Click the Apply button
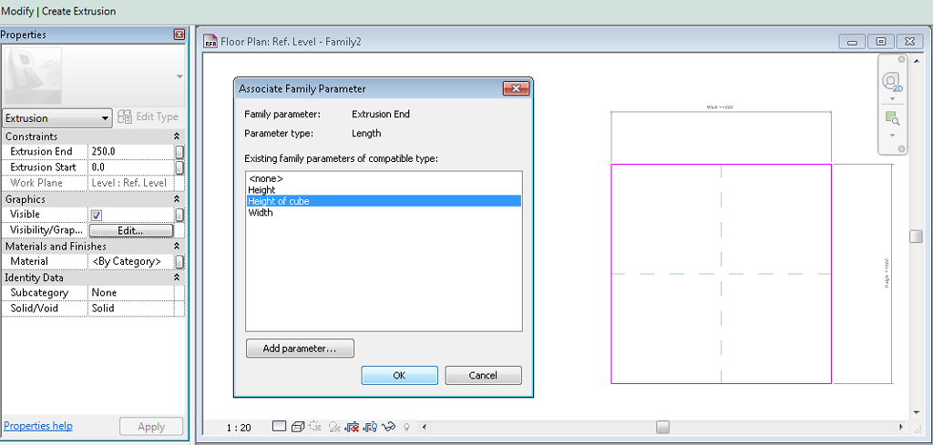The width and height of the screenshot is (933, 445). [151, 427]
